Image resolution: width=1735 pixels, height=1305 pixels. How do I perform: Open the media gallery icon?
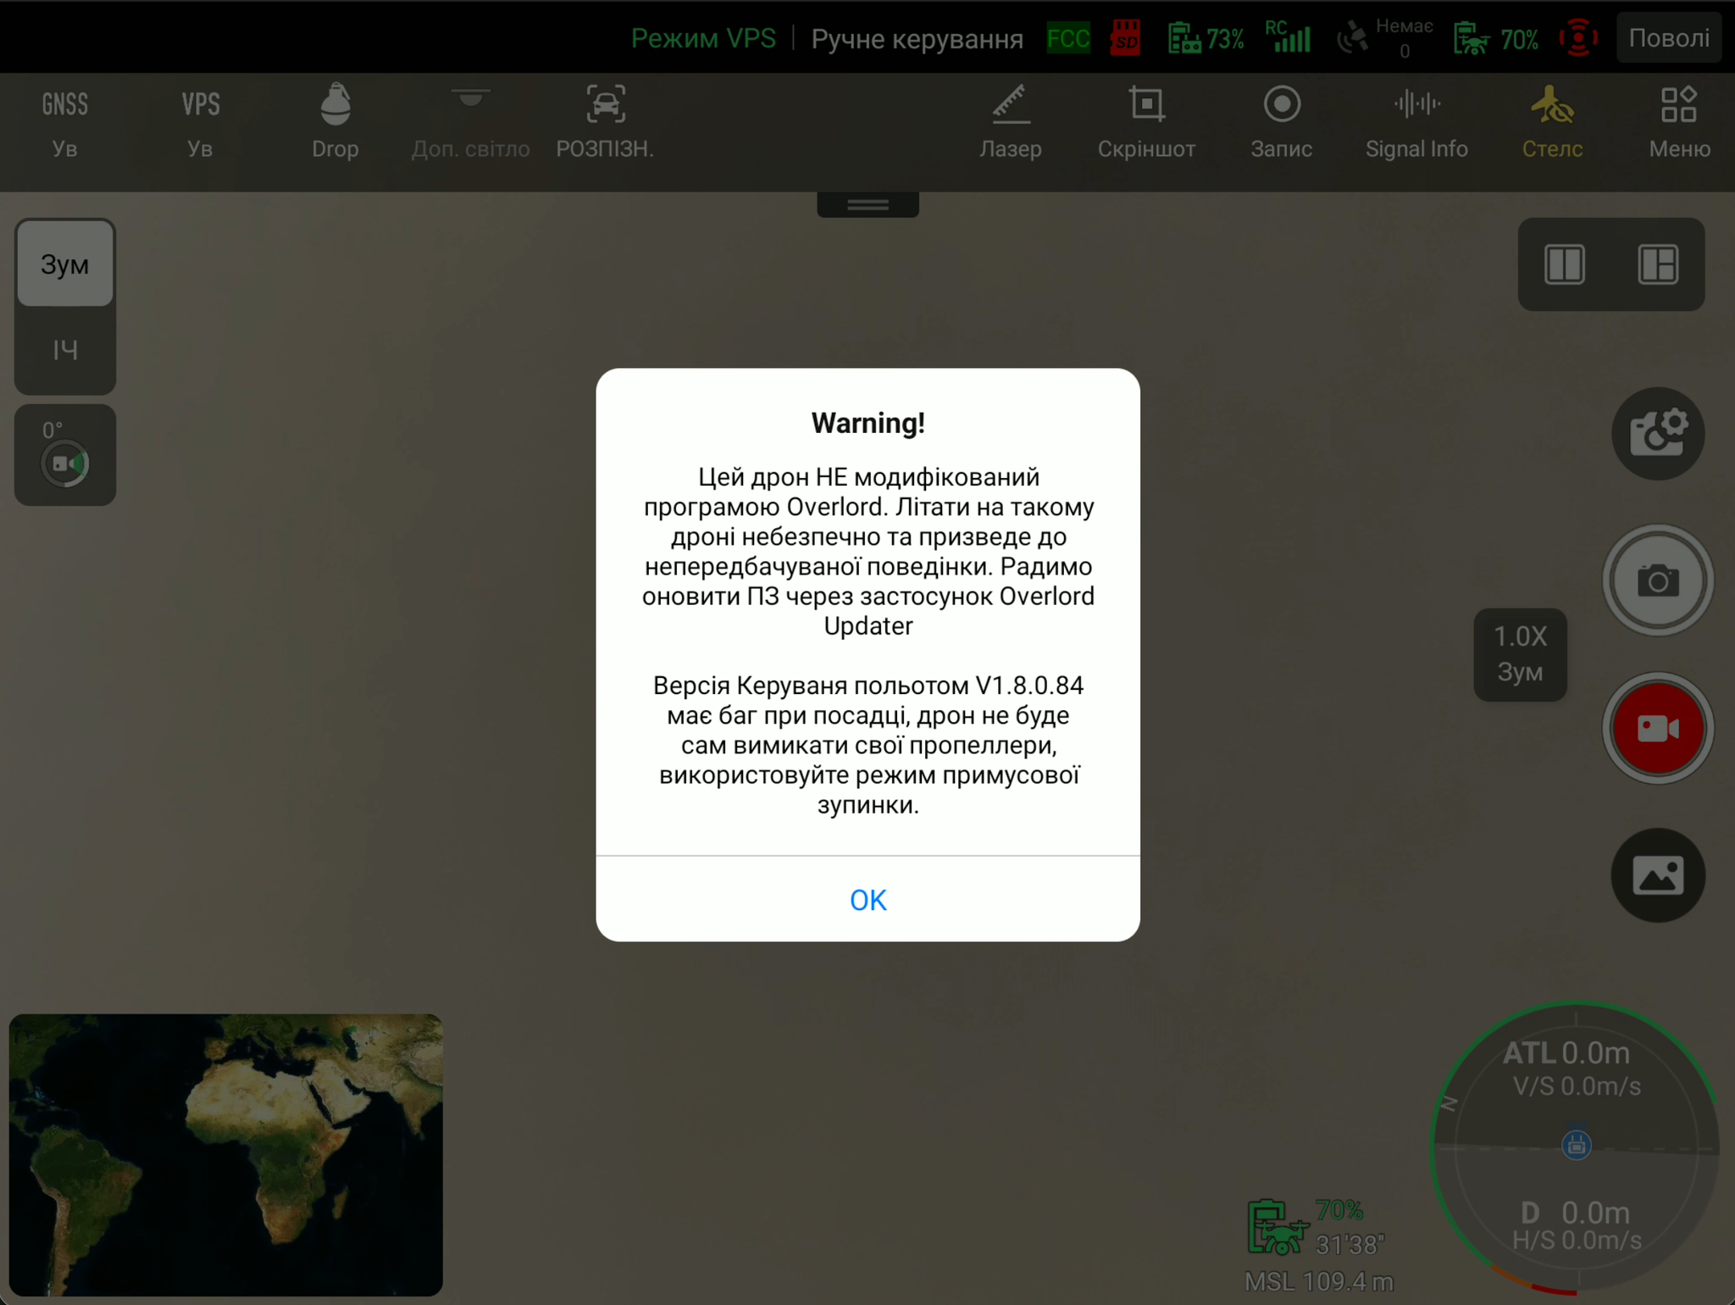coord(1657,875)
